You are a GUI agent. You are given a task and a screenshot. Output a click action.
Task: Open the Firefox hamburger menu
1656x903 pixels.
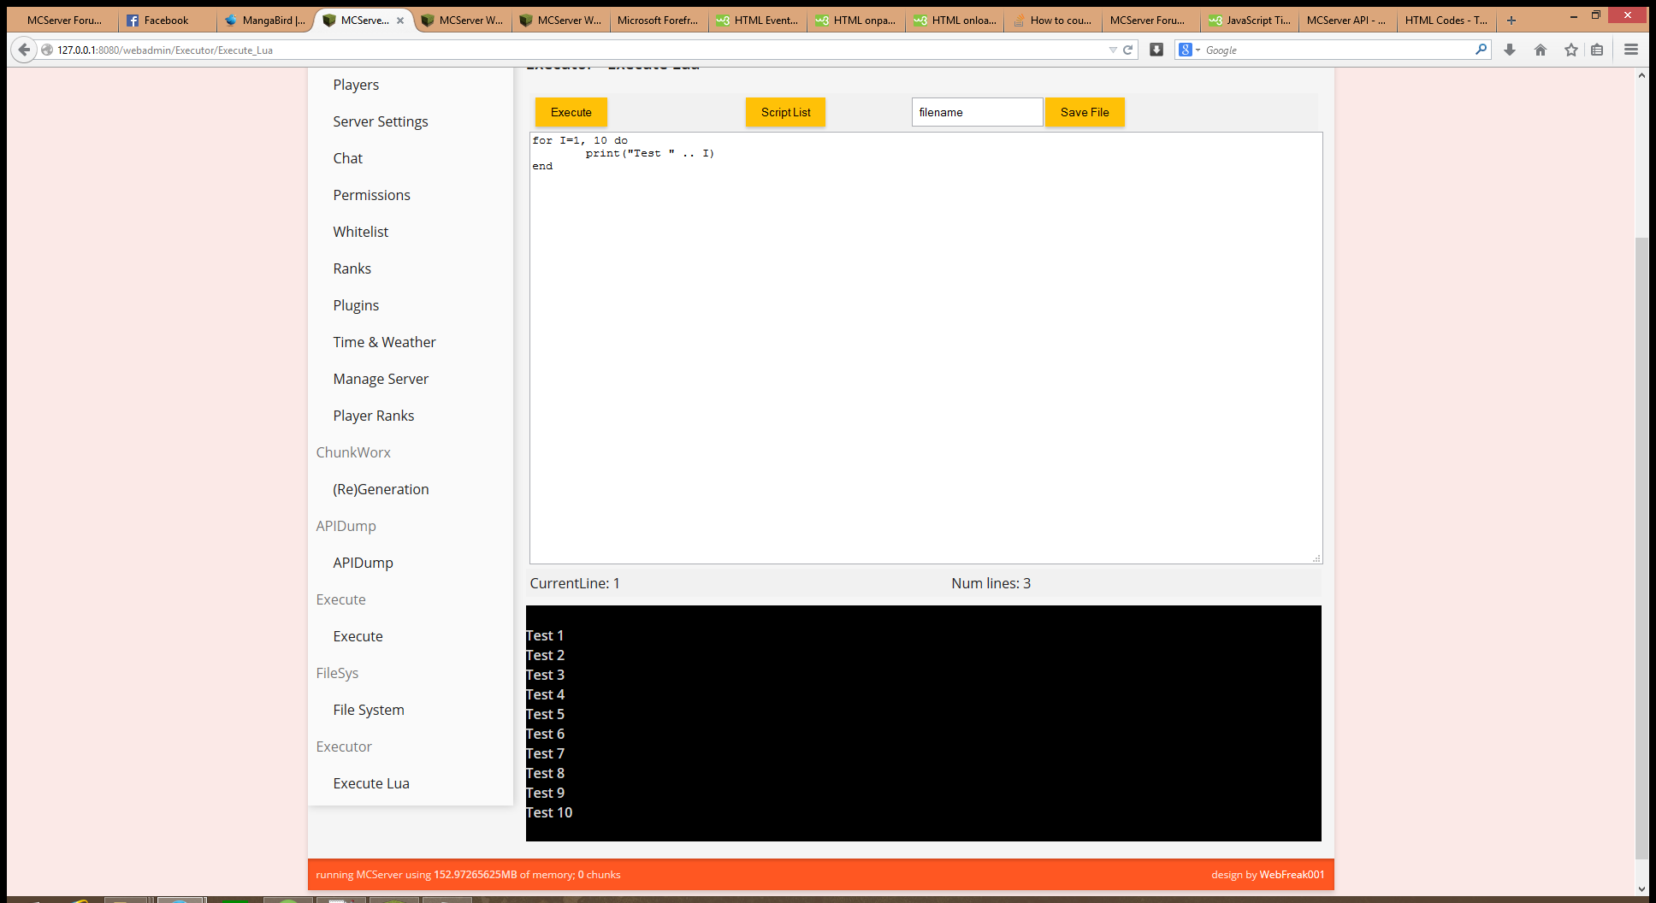pyautogui.click(x=1631, y=50)
